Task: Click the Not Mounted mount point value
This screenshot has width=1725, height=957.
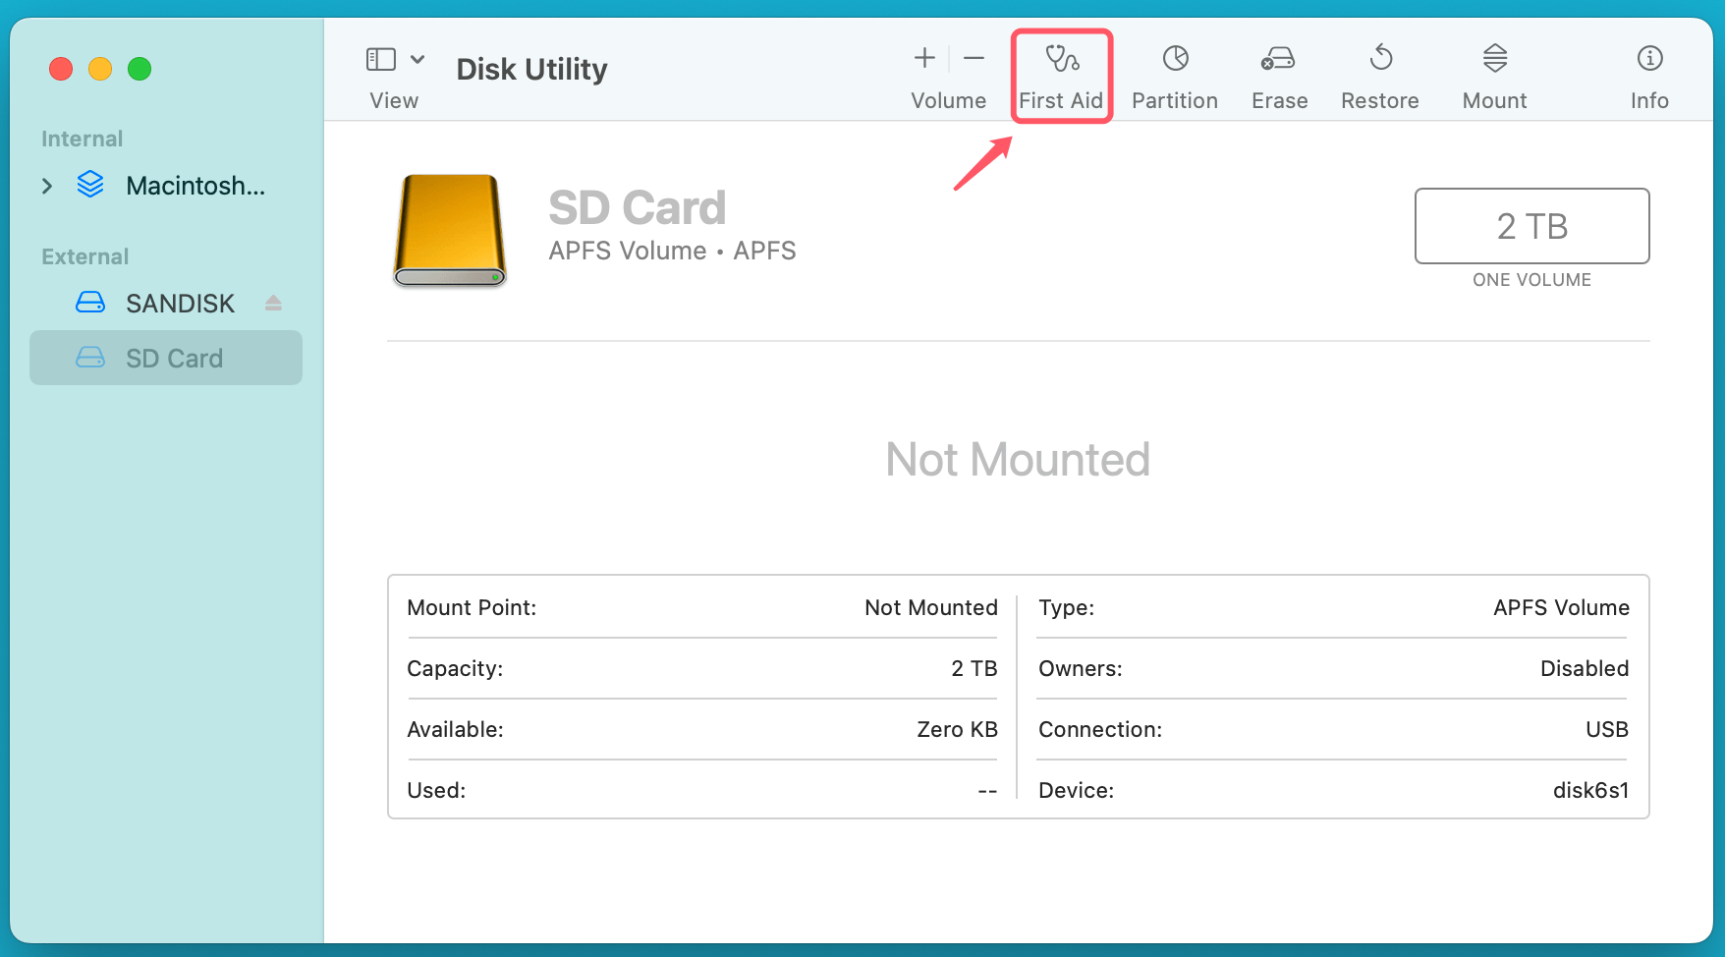Action: [x=930, y=607]
